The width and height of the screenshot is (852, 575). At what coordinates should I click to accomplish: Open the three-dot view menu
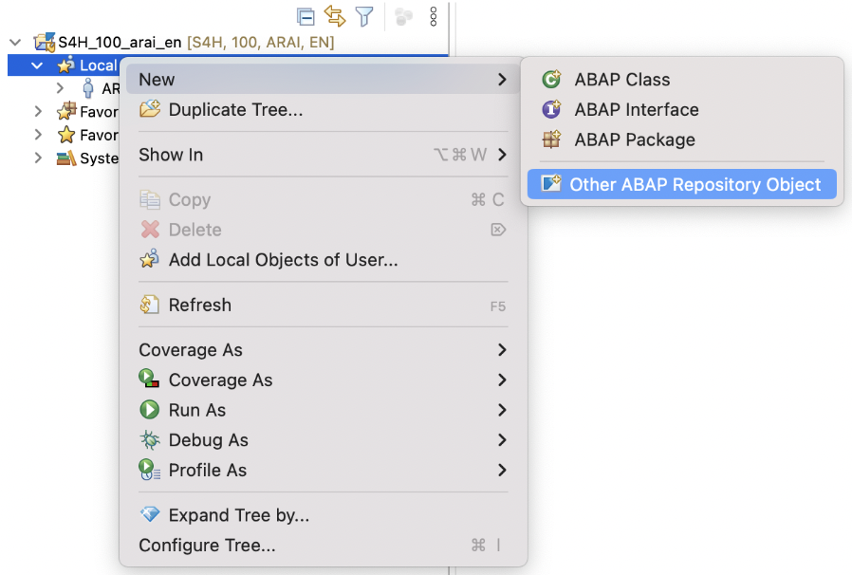point(433,17)
